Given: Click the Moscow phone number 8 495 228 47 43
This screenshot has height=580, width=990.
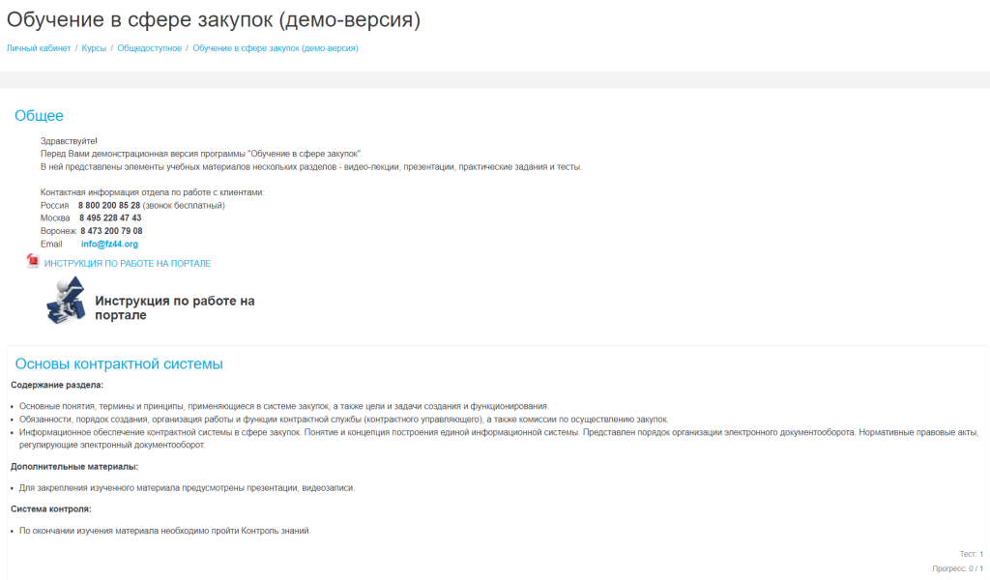Looking at the screenshot, I should pyautogui.click(x=110, y=218).
